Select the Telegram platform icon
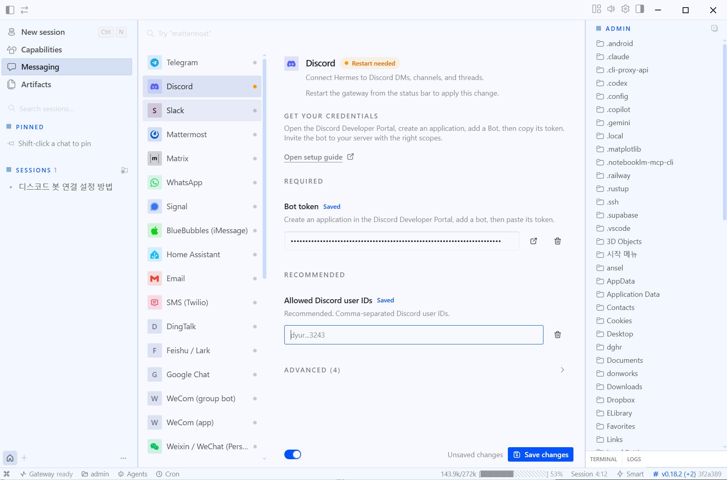727x480 pixels. (x=155, y=62)
